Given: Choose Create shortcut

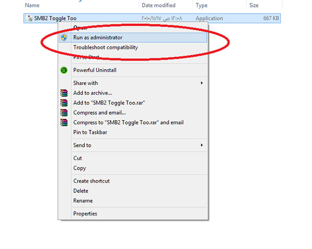Looking at the screenshot, I should click(x=133, y=181).
